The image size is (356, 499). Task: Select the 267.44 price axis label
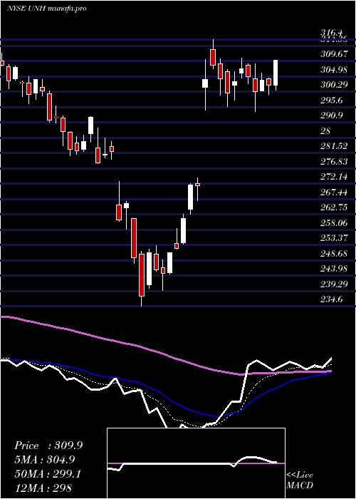(334, 192)
